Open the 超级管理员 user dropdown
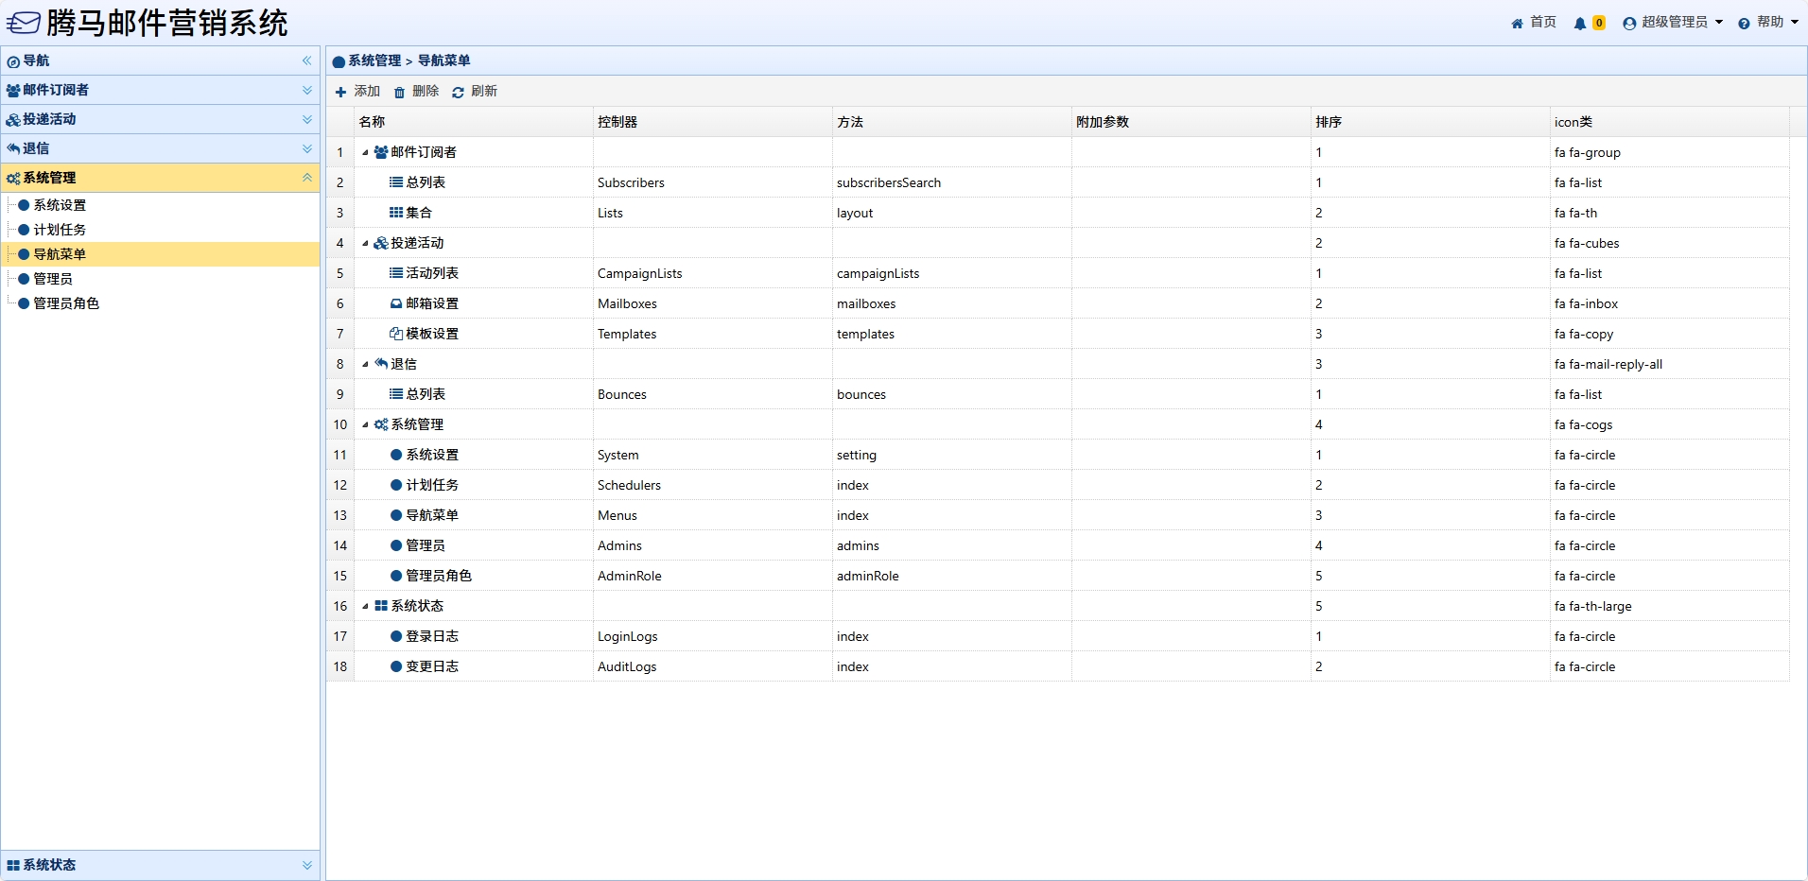Viewport: 1808px width, 881px height. tap(1673, 23)
